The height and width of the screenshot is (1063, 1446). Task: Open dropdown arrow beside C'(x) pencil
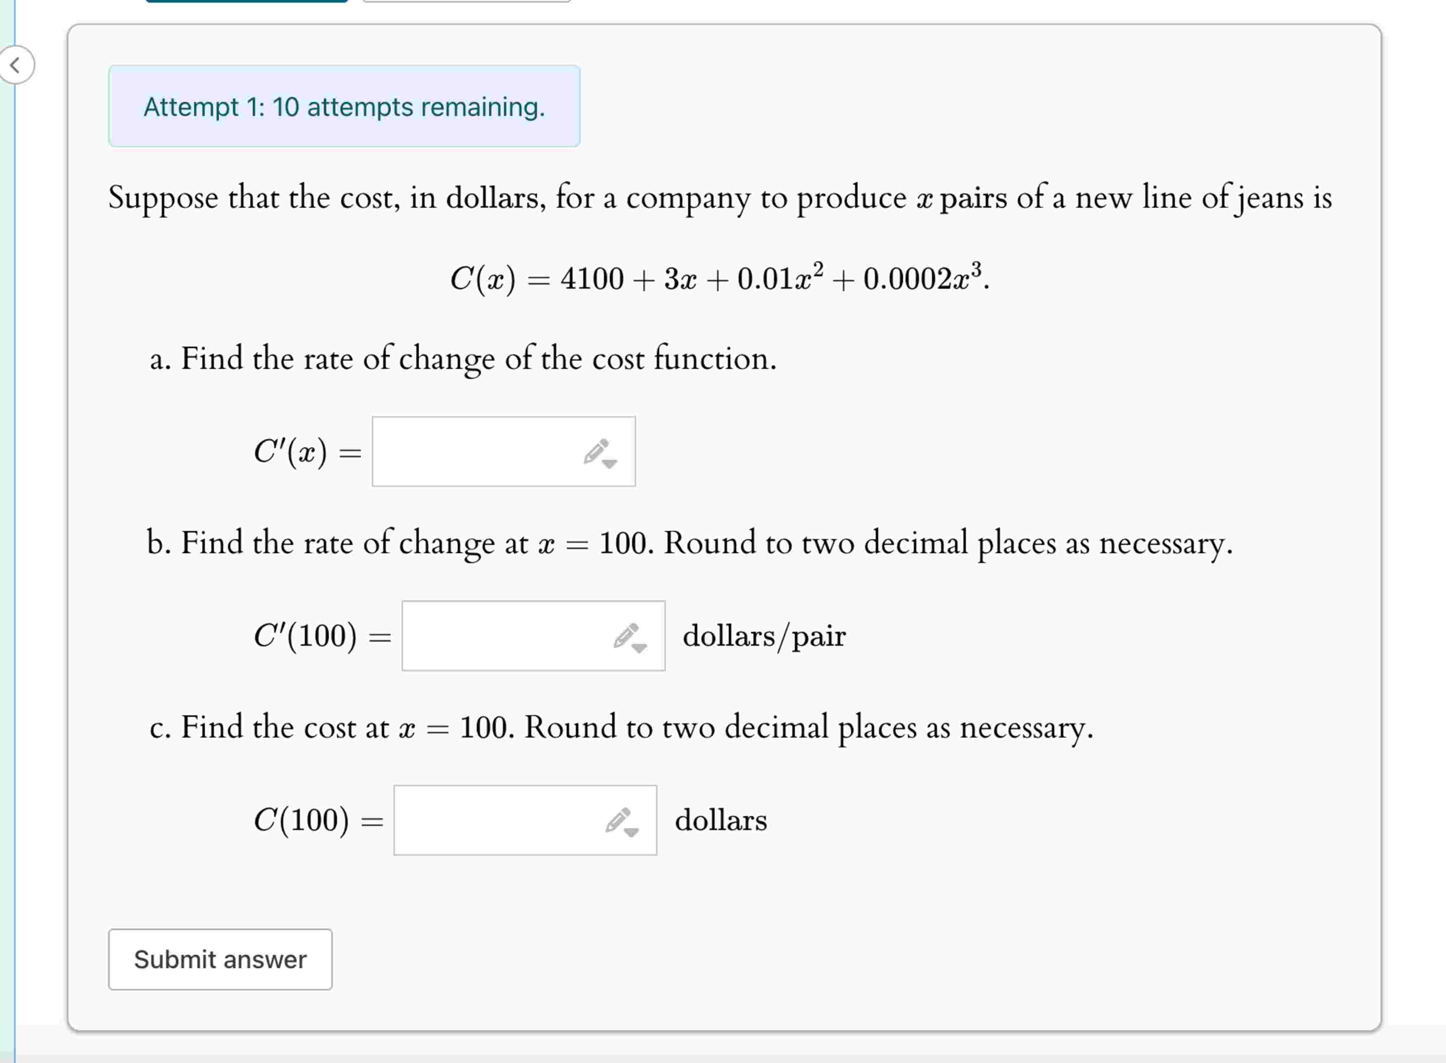point(610,463)
